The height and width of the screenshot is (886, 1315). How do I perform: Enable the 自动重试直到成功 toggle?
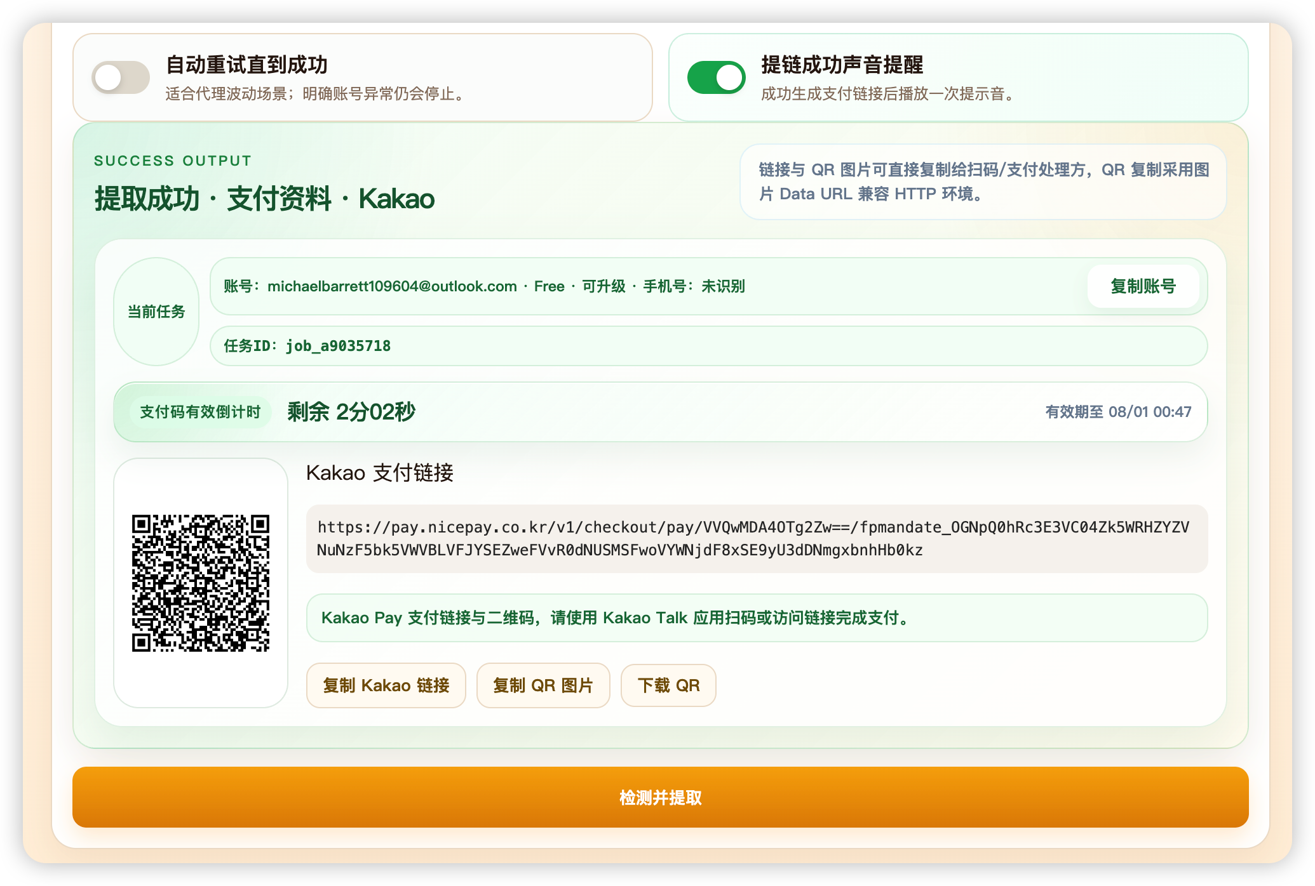[x=121, y=77]
